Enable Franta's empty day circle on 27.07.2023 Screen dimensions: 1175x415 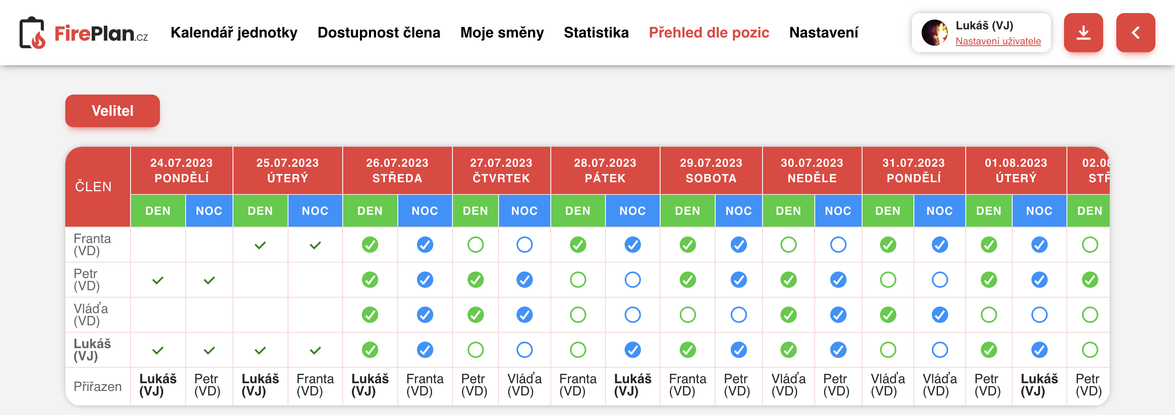[x=475, y=245]
